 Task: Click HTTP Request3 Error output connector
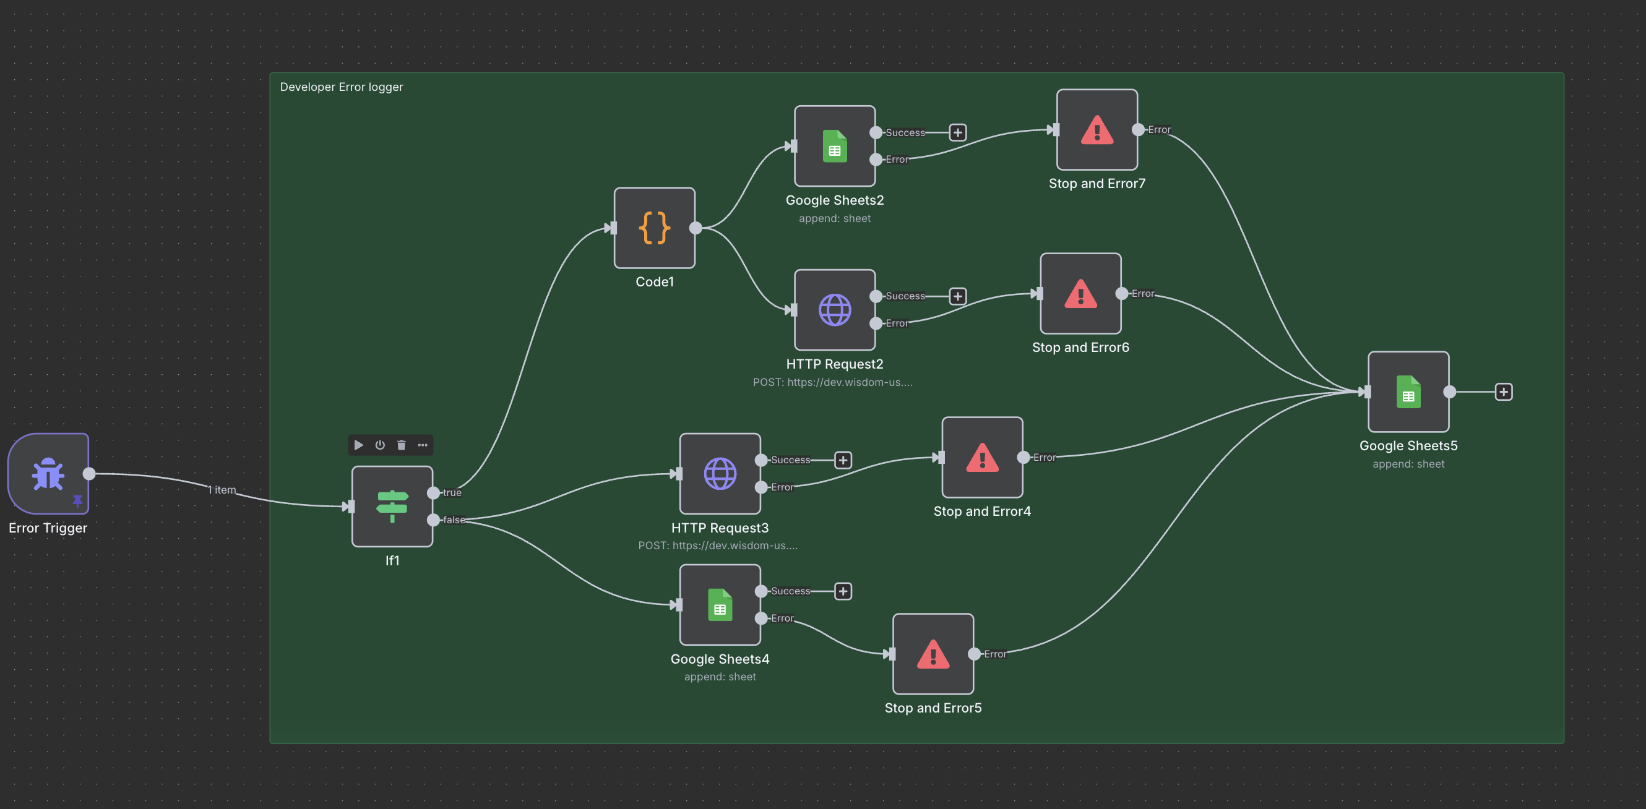(762, 487)
